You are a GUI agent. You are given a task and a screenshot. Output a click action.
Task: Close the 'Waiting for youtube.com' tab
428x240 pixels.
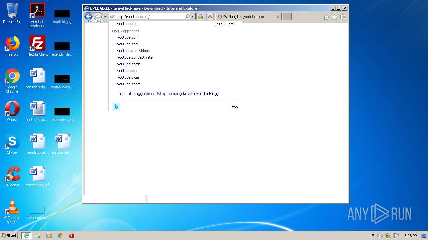[x=278, y=17]
